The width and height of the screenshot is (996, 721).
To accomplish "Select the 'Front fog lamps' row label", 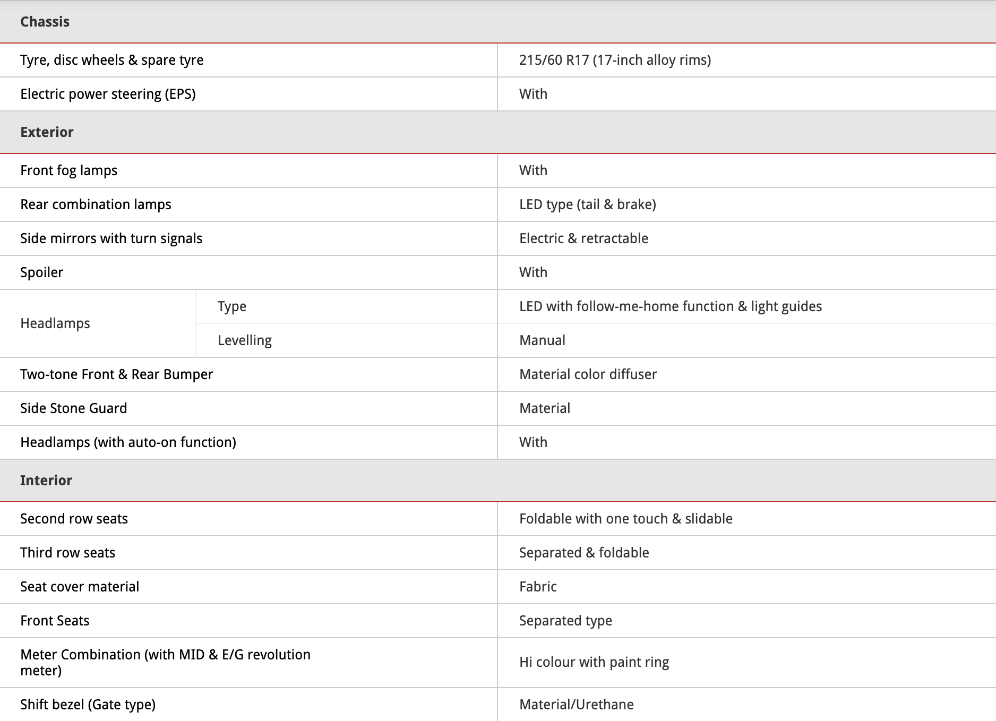I will point(68,170).
